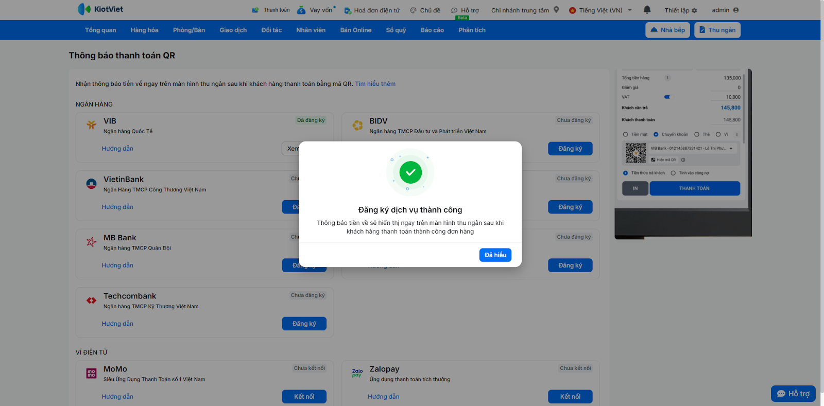This screenshot has width=824, height=406.
Task: Click the cashier screen preview image
Action: click(x=683, y=154)
